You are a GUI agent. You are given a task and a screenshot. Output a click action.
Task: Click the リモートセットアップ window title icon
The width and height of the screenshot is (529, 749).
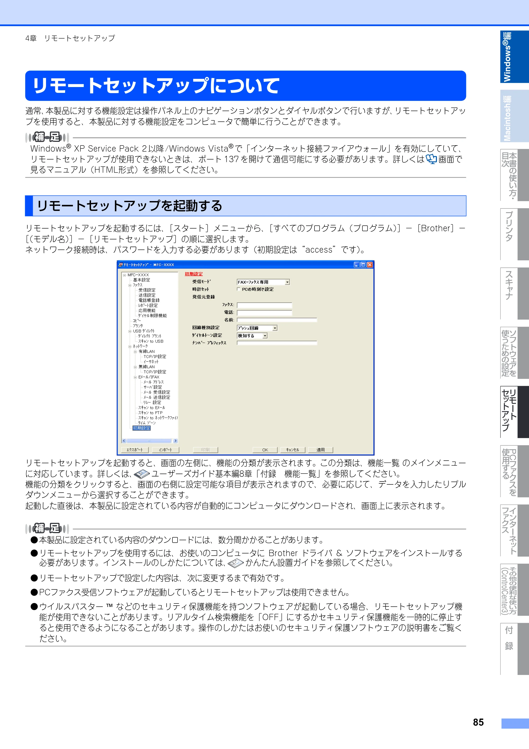click(120, 265)
